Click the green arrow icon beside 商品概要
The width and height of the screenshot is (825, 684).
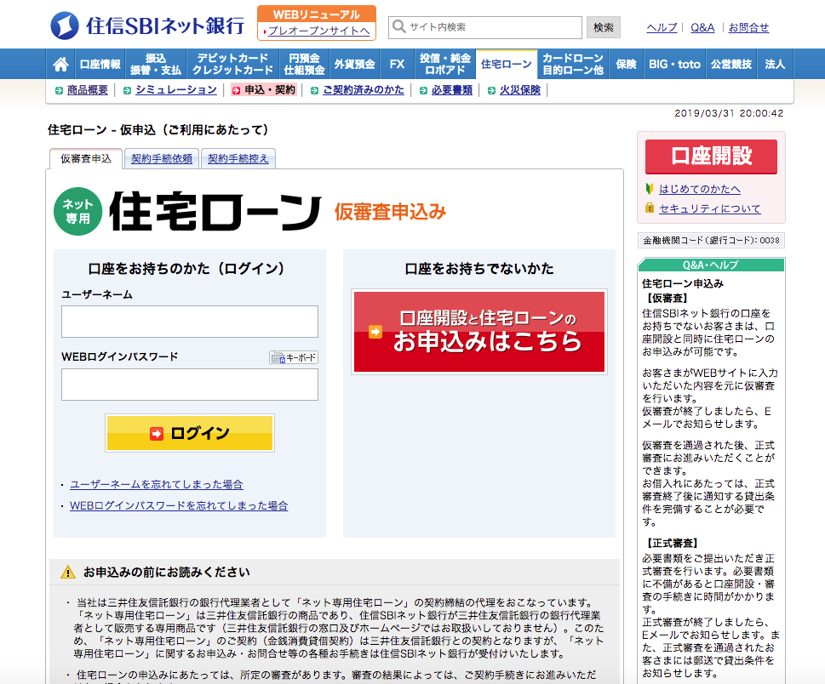coord(59,90)
